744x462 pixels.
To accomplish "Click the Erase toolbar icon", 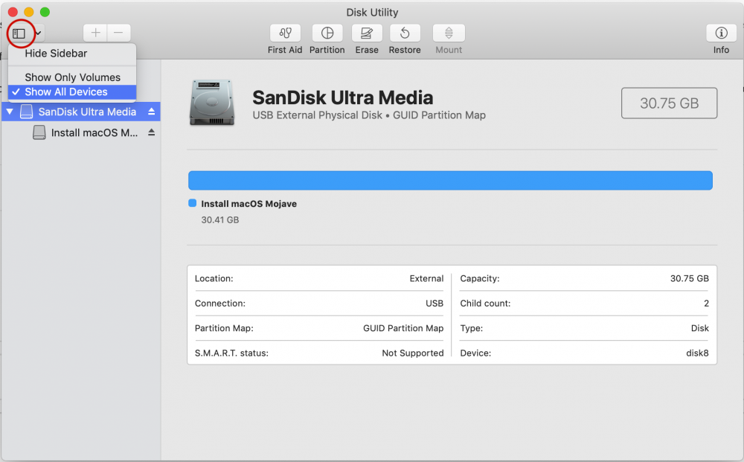I will (x=367, y=33).
